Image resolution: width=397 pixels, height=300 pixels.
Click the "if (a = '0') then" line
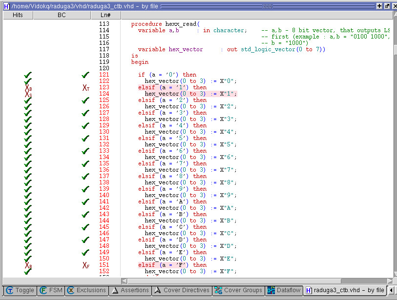pos(167,75)
